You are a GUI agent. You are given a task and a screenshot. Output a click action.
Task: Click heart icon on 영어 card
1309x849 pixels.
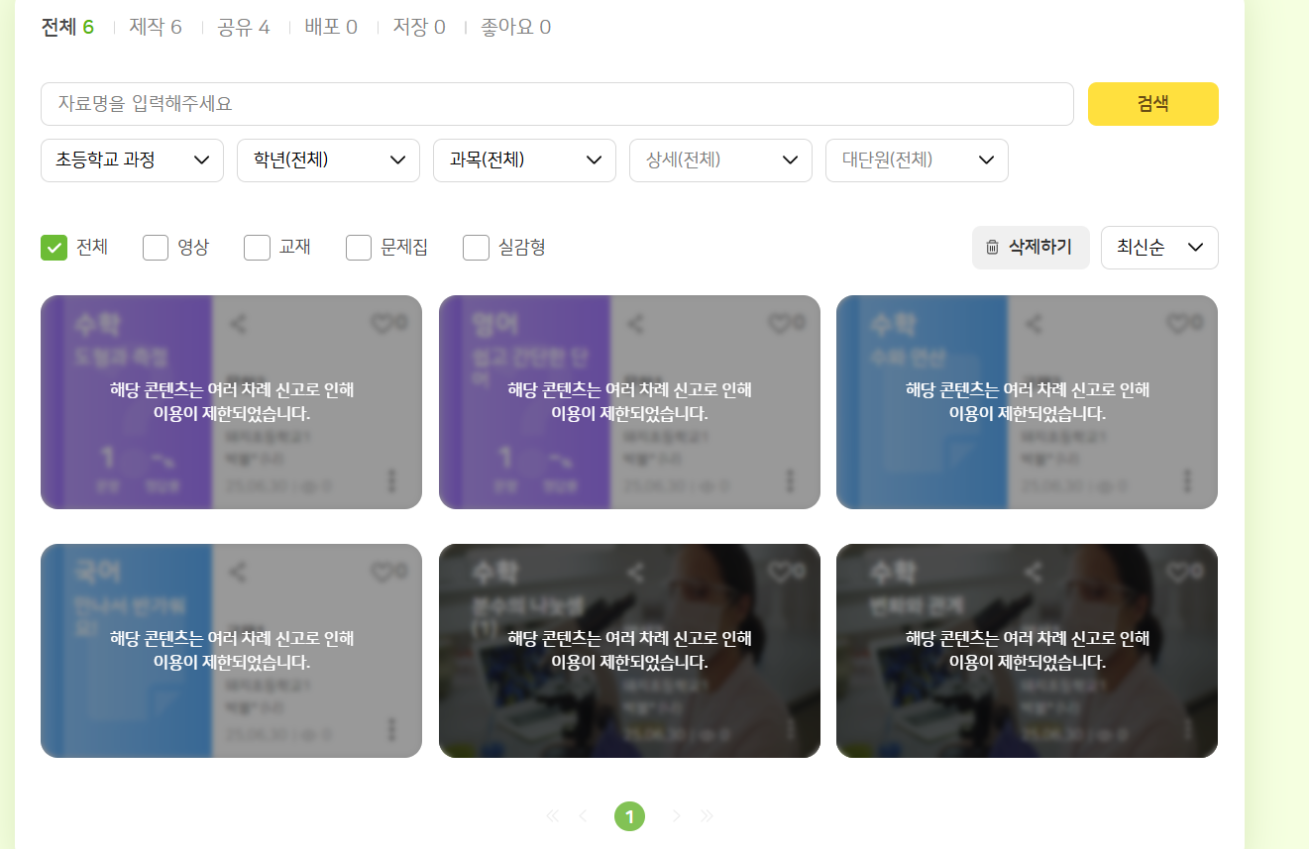coord(779,323)
